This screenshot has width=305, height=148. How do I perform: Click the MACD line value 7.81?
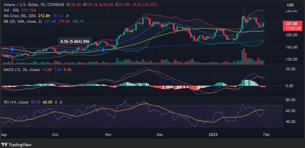[57, 70]
